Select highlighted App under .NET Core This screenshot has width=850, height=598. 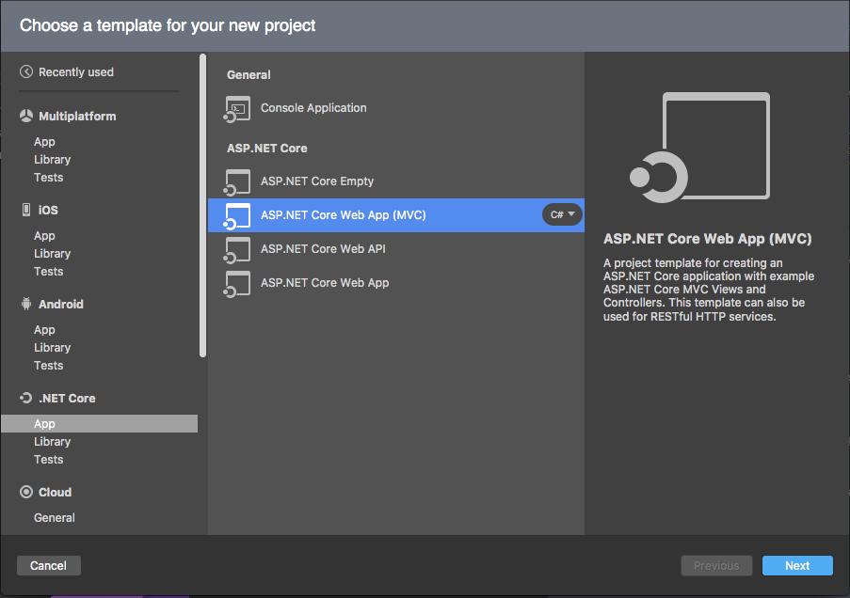click(99, 423)
